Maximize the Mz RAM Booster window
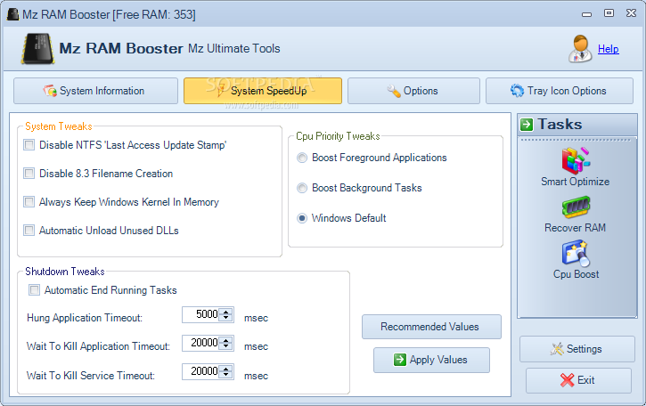 pyautogui.click(x=609, y=13)
